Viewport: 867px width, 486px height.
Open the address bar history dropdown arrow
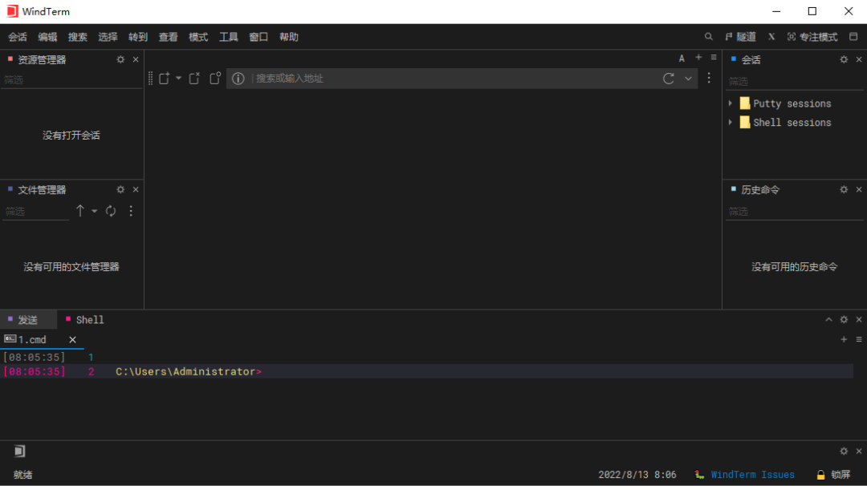688,79
